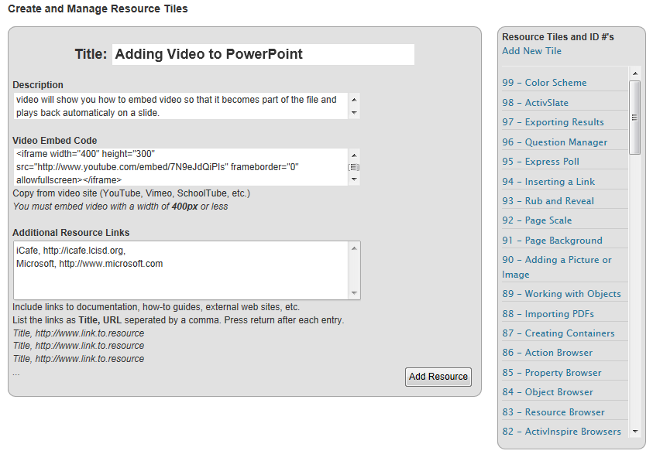Click the Description box scroll down arrow

(x=354, y=113)
